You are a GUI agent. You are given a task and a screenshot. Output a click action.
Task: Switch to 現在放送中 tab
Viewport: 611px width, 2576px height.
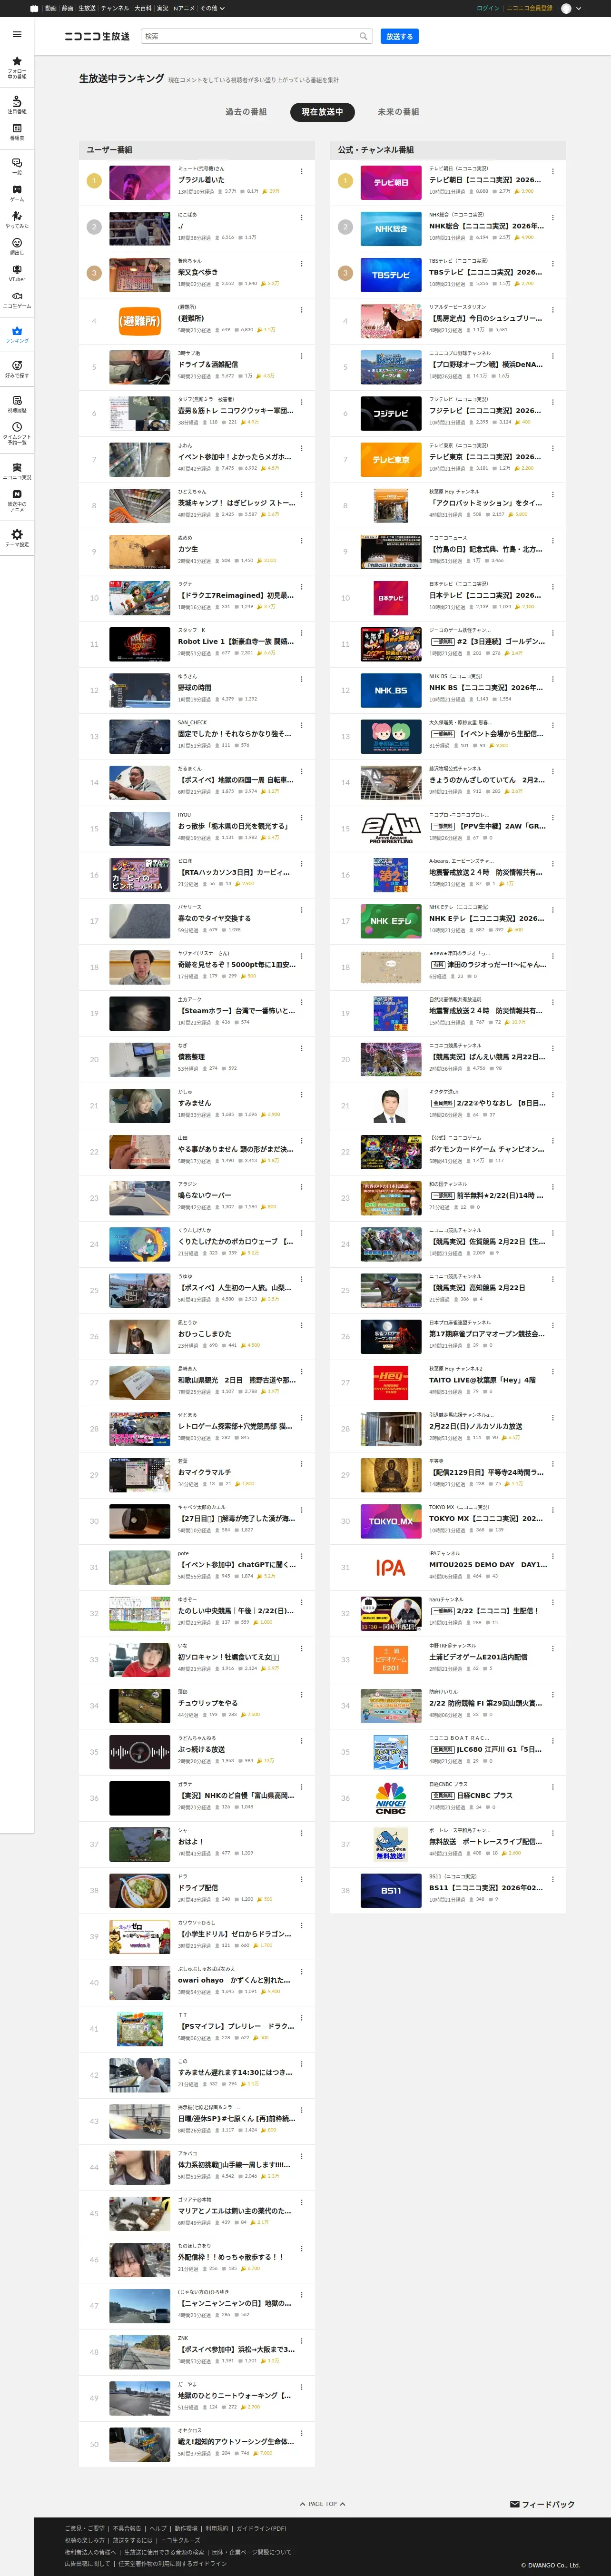click(x=322, y=112)
